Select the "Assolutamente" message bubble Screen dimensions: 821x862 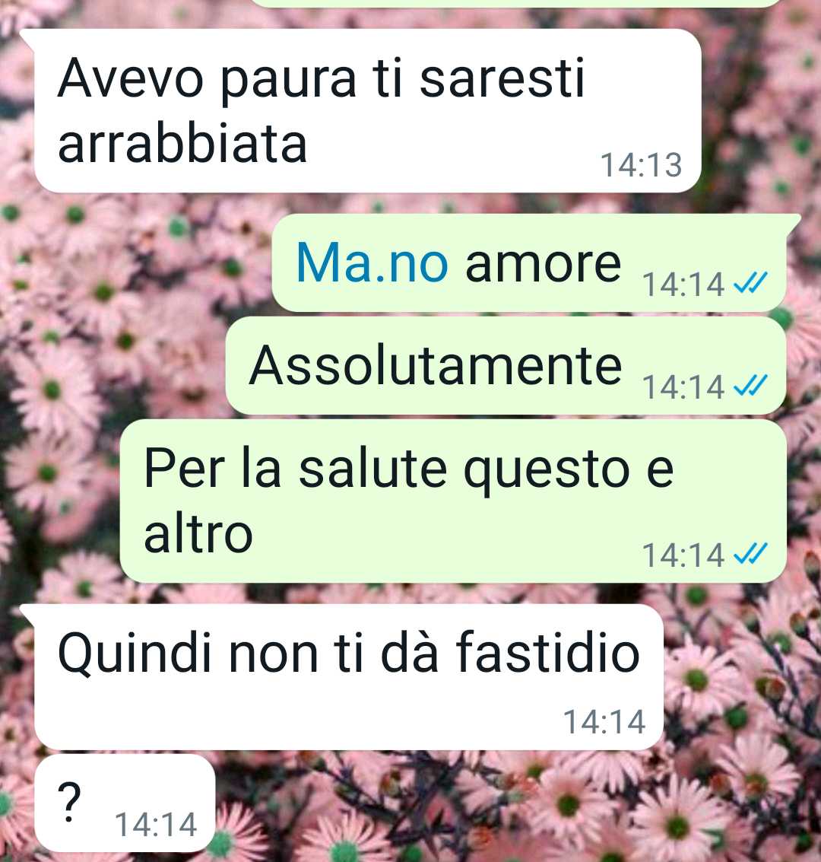point(506,366)
